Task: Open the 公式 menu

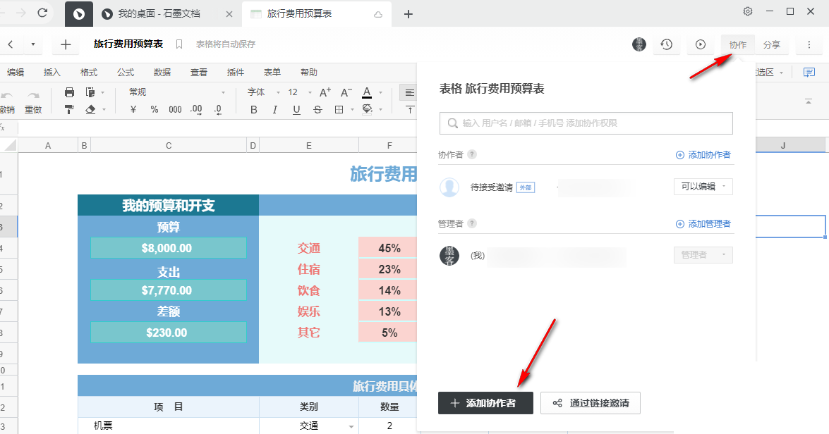Action: point(126,73)
